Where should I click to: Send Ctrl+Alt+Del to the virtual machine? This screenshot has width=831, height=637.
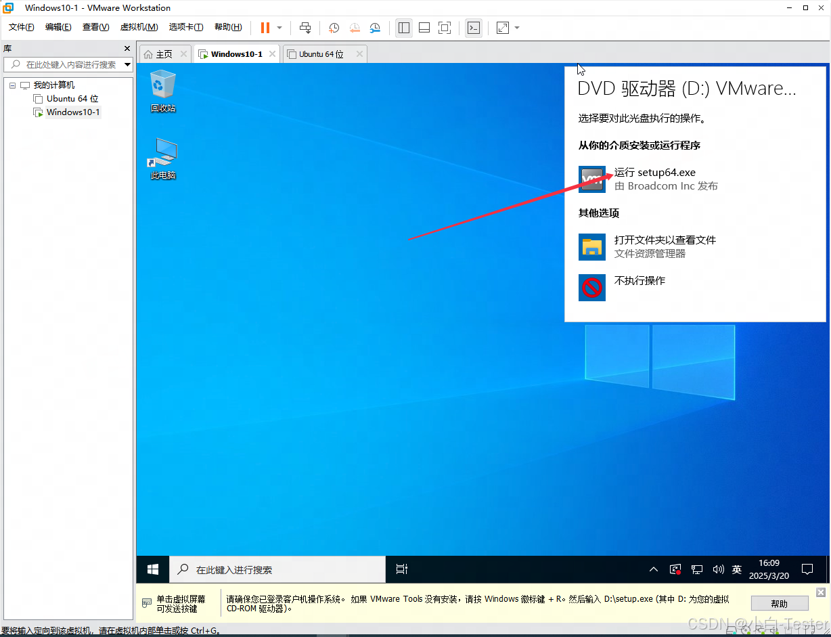pos(305,28)
